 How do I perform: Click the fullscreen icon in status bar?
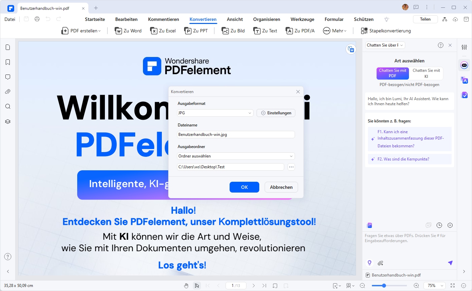coord(453,286)
